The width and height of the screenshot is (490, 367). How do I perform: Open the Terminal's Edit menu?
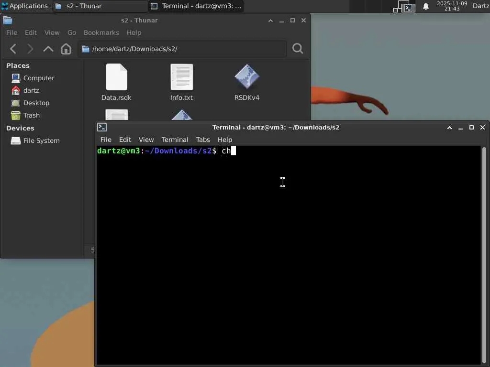(125, 140)
